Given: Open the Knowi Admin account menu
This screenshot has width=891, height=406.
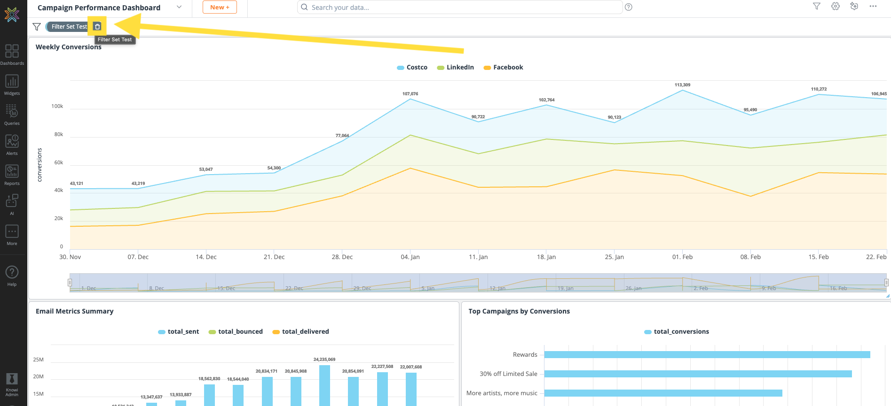Looking at the screenshot, I should [x=12, y=385].
